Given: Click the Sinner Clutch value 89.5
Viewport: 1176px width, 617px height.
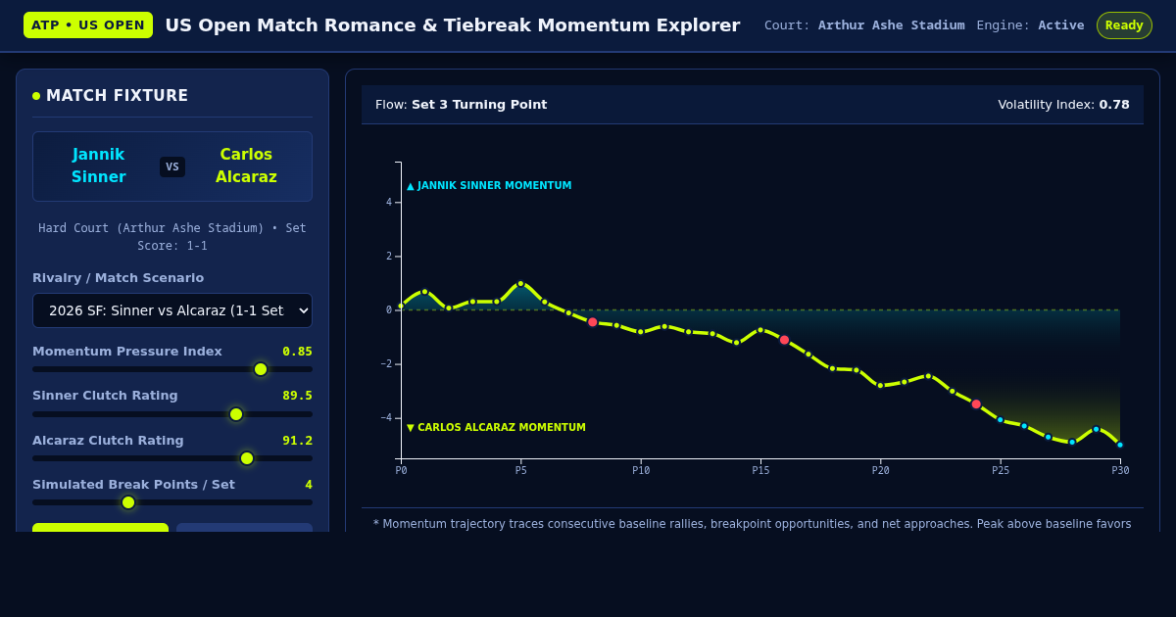Looking at the screenshot, I should (x=297, y=396).
